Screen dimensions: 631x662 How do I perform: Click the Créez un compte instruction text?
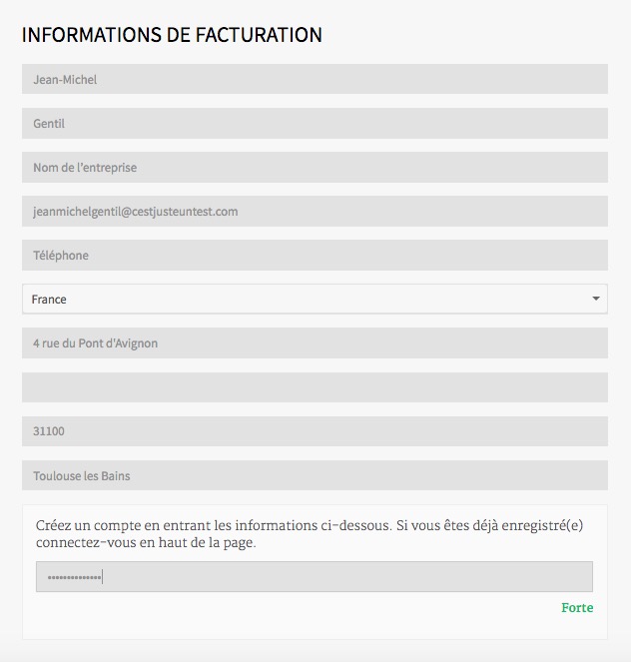(309, 533)
